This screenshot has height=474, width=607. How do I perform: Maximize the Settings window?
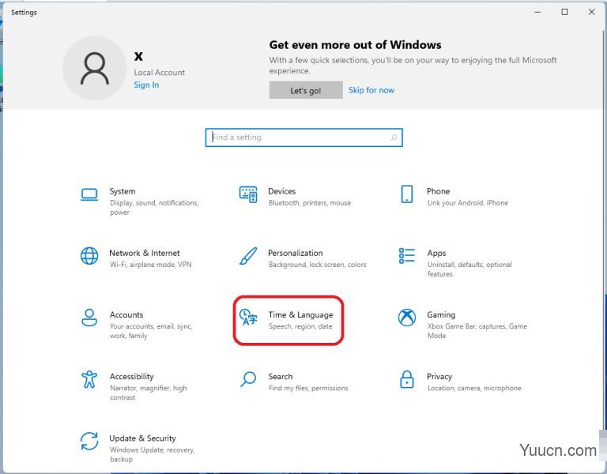pyautogui.click(x=564, y=12)
